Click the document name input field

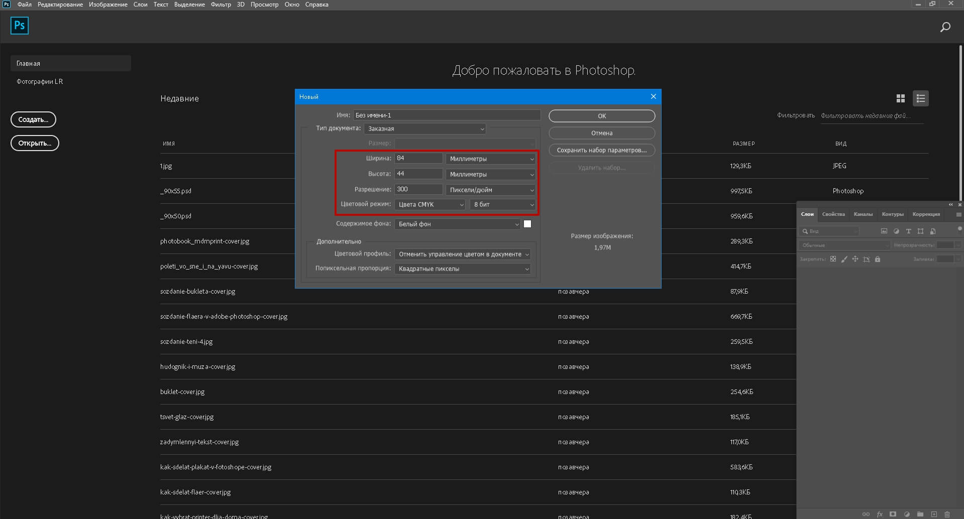tap(447, 115)
